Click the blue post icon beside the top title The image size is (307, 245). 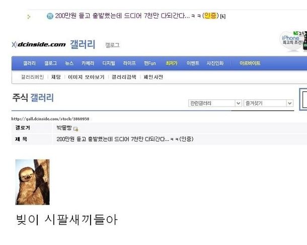click(50, 16)
